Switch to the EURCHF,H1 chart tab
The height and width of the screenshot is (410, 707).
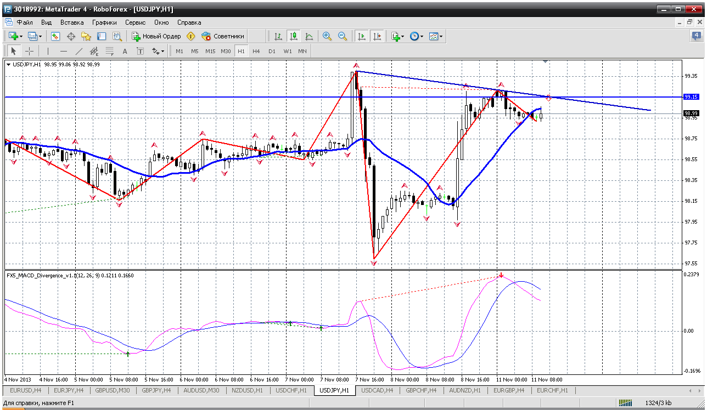[x=552, y=390]
